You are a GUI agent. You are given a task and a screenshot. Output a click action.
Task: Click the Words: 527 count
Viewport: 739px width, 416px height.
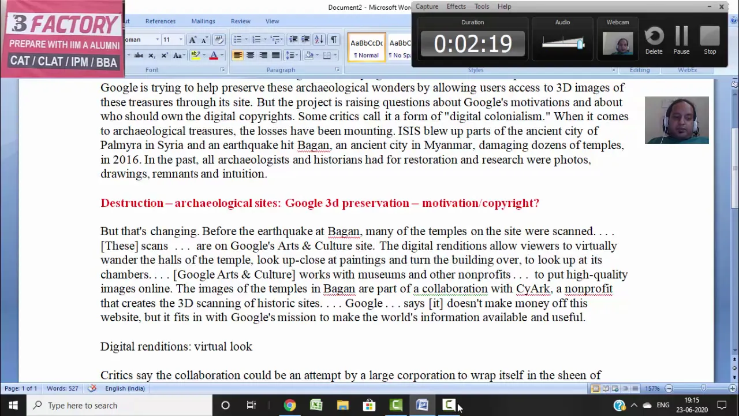(x=62, y=388)
